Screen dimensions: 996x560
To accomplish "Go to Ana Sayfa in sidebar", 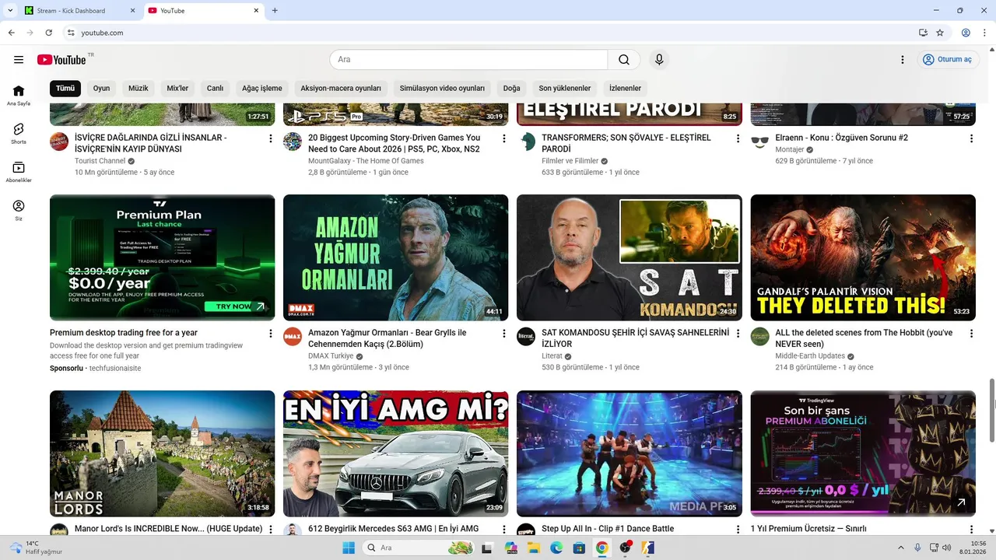I will pos(19,96).
